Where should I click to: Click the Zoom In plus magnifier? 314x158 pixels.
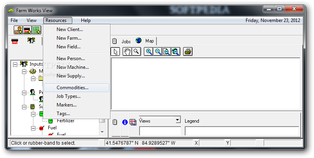click(x=149, y=51)
